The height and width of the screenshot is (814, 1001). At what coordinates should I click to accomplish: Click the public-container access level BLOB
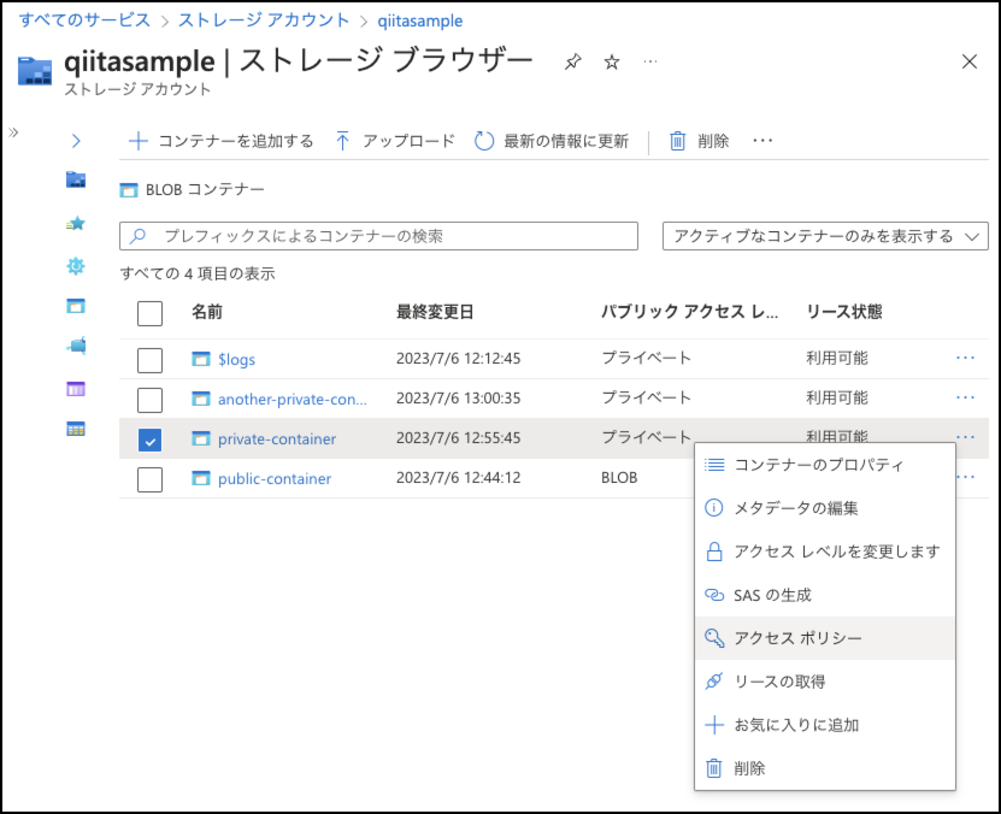619,477
